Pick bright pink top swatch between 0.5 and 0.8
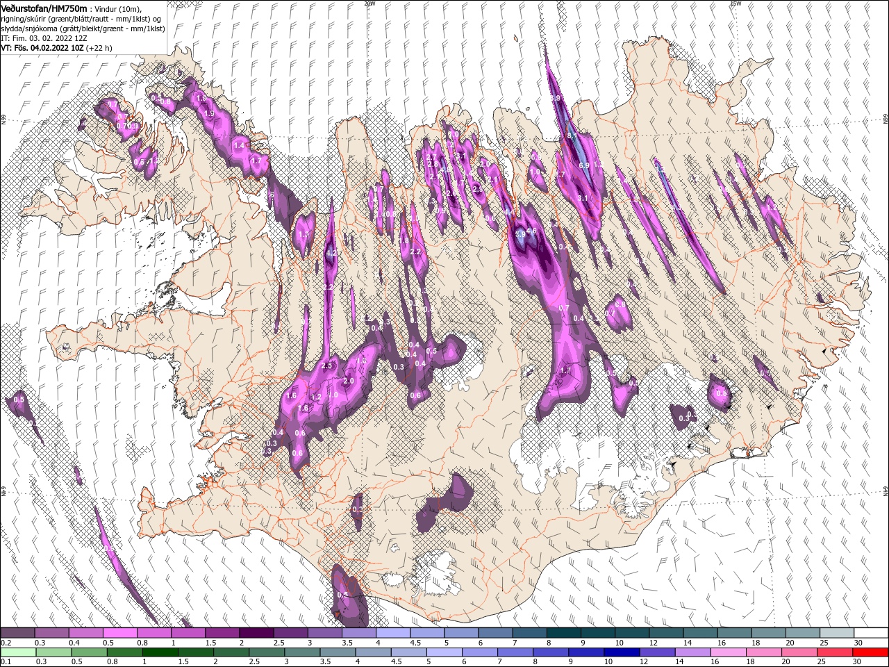Screen dimensions: 889x667 point(119,633)
